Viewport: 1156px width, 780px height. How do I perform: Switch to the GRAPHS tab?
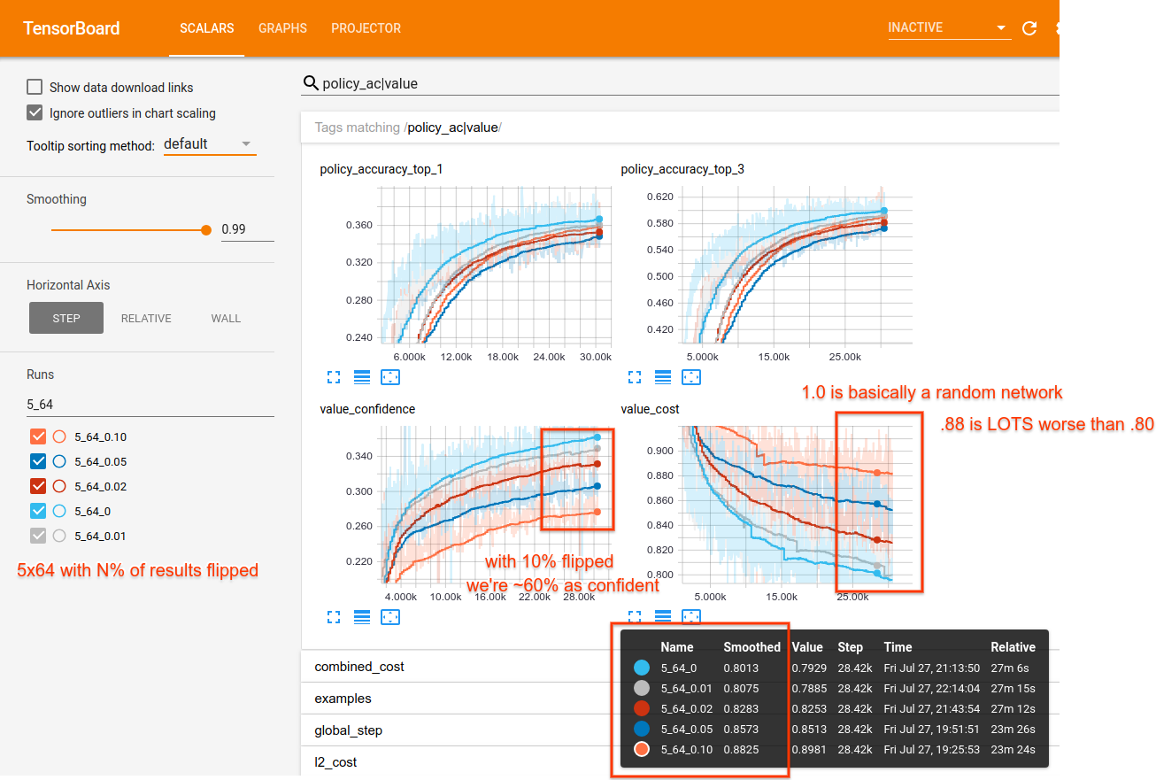[282, 27]
